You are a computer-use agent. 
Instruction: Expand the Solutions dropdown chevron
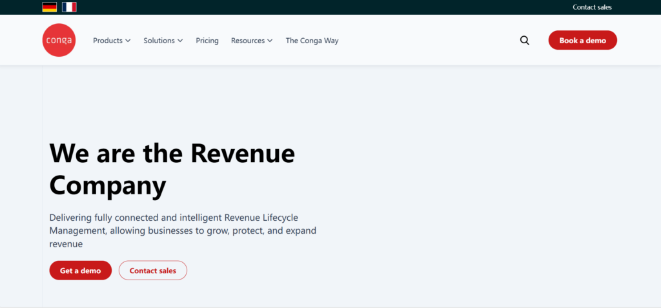[x=180, y=41]
